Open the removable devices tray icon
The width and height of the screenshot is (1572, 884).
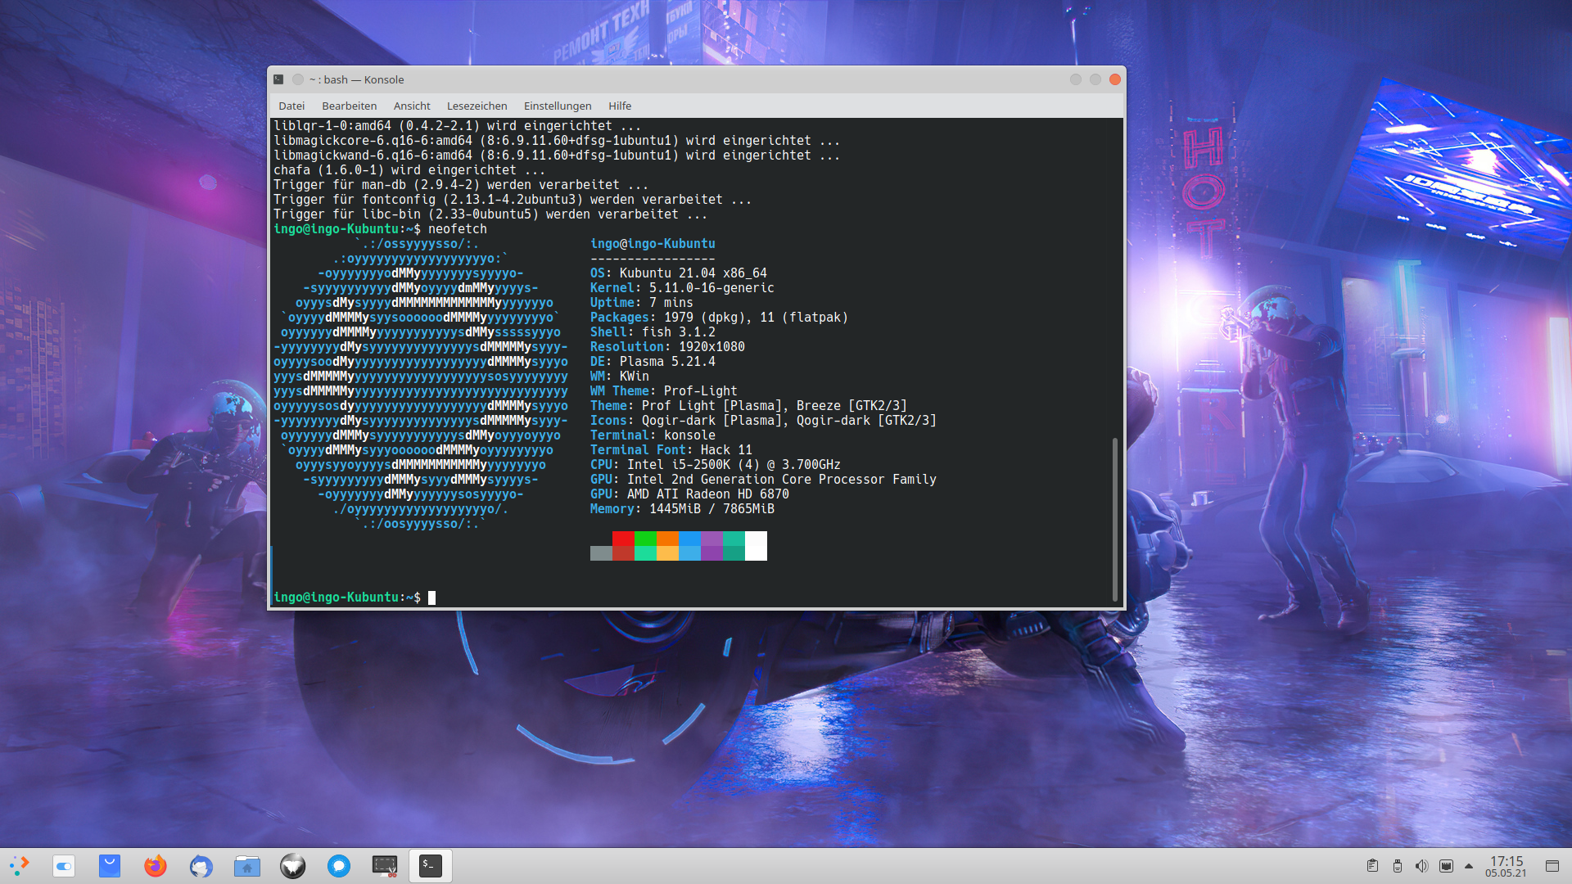tap(1397, 866)
